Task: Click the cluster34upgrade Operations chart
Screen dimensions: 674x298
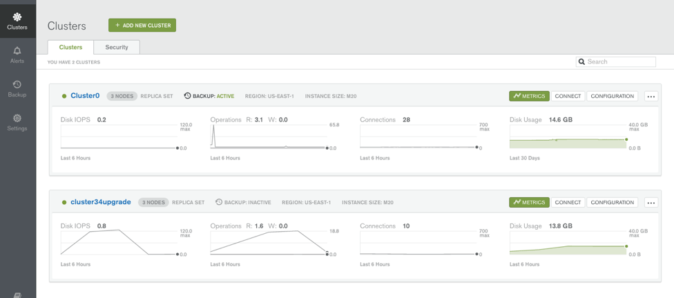Action: (x=269, y=243)
